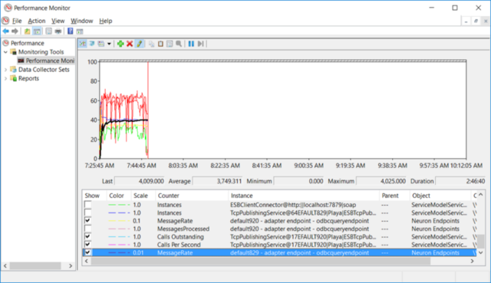Pause the display with Freeze button
The image size is (491, 283).
(191, 44)
